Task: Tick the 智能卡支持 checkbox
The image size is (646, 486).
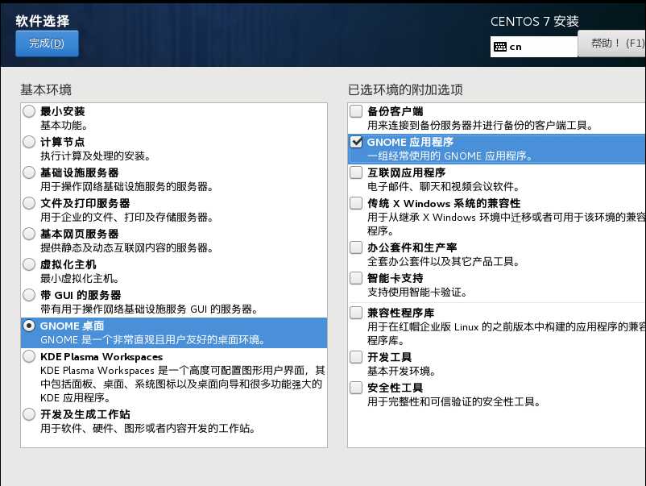Action: tap(356, 278)
